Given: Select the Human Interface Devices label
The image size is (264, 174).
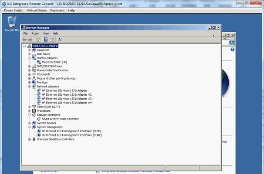Looking at the screenshot, I should [x=52, y=70].
